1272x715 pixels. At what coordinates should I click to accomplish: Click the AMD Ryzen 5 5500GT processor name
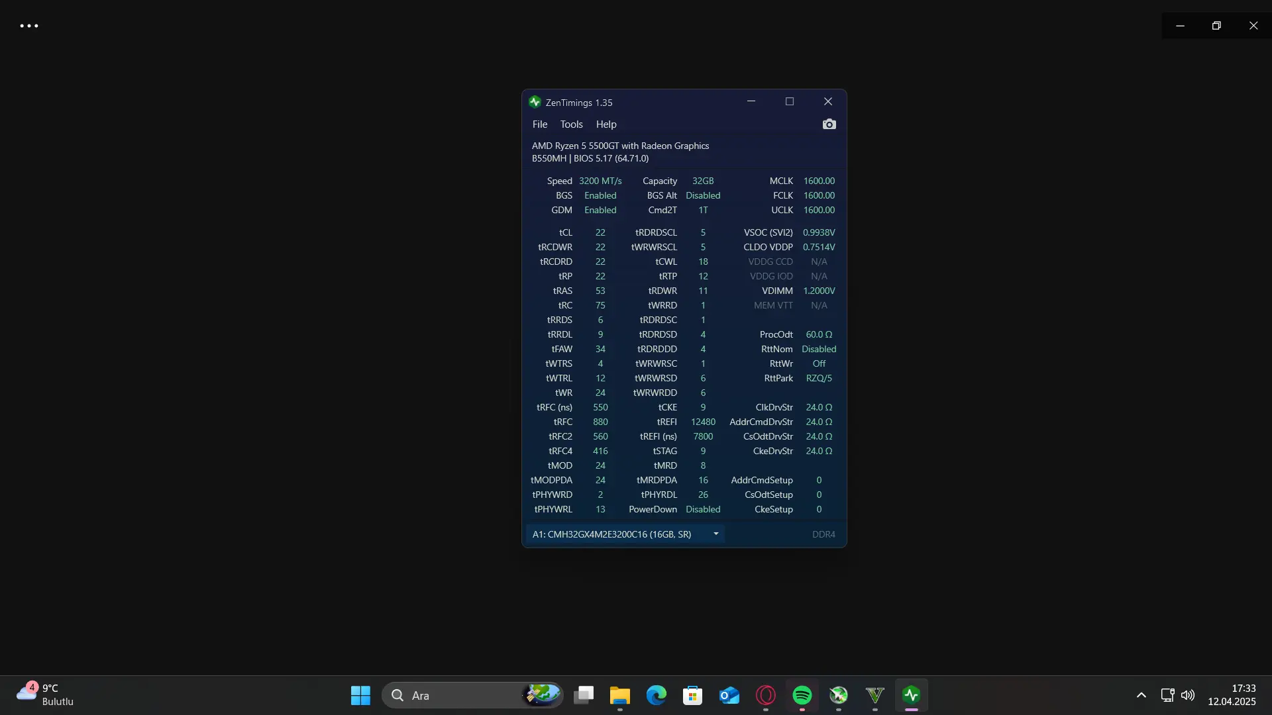click(x=620, y=146)
